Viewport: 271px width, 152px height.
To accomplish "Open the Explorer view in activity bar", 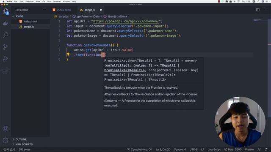I will tap(6, 12).
